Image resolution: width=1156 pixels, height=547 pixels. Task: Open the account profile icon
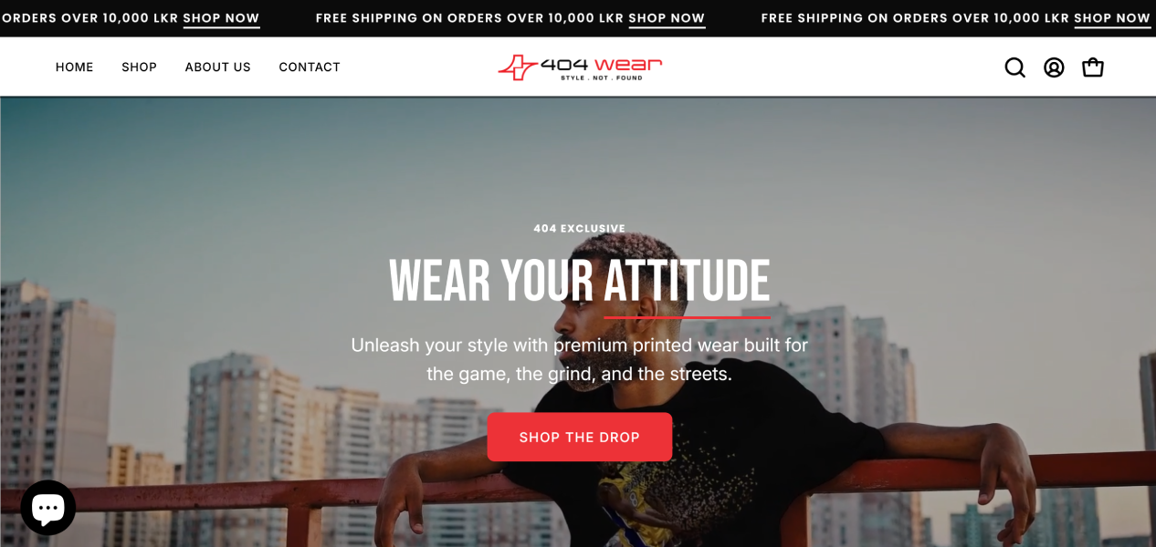coord(1054,67)
